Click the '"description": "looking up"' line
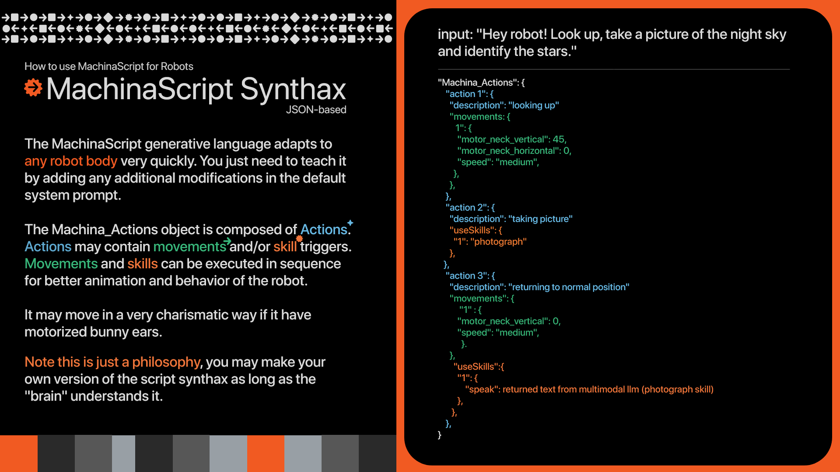840x472 pixels. pyautogui.click(x=504, y=105)
